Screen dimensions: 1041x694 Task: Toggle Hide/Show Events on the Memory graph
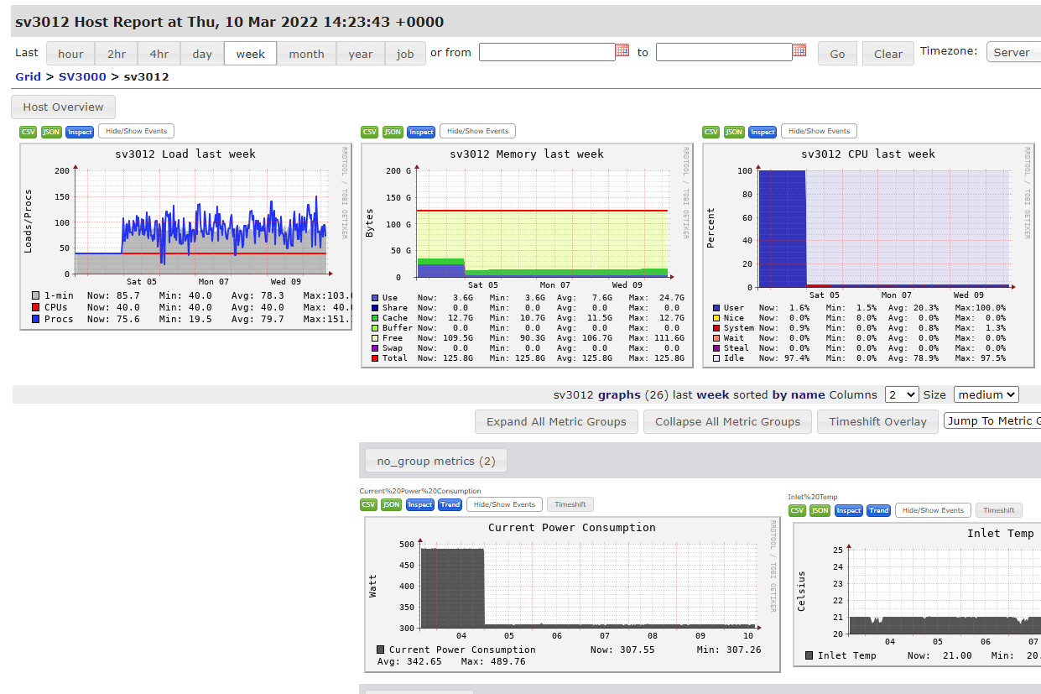(x=477, y=131)
